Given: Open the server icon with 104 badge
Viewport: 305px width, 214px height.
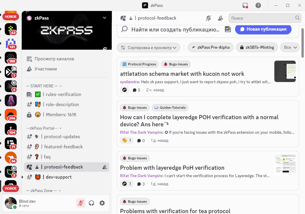Looking at the screenshot, I should (11, 129).
